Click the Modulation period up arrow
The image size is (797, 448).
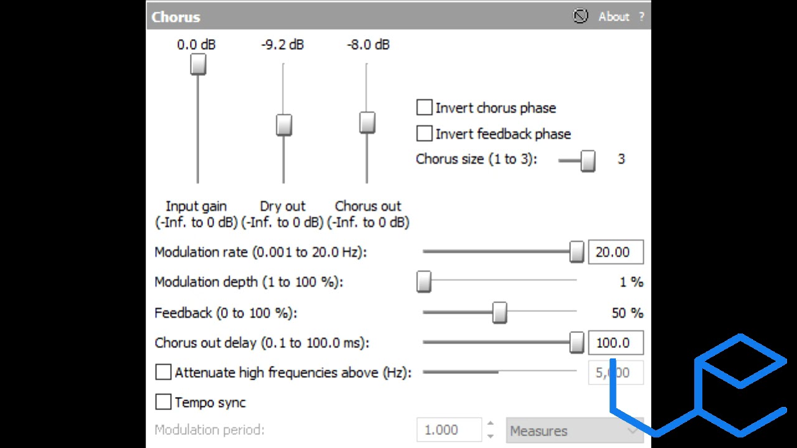[491, 424]
